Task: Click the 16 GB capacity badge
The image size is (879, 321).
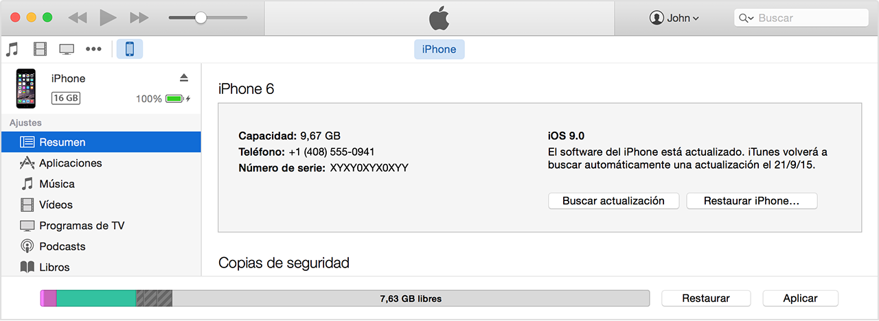Action: 66,98
